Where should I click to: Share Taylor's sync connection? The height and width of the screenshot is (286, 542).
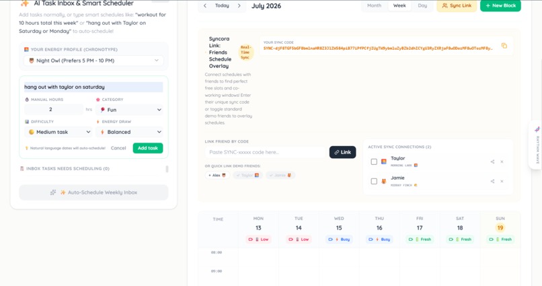492,162
